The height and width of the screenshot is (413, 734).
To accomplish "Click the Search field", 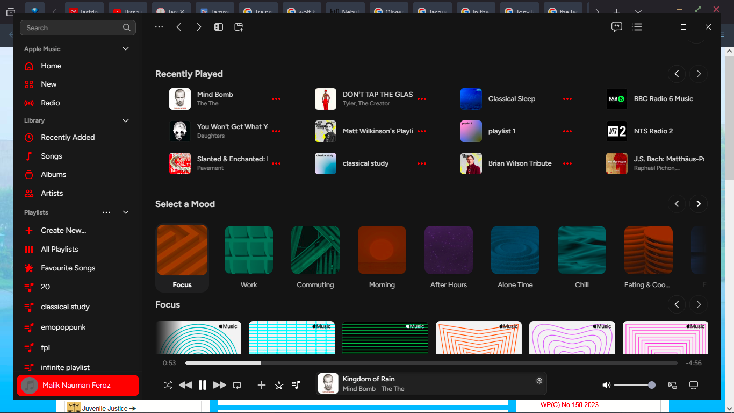I will [78, 27].
